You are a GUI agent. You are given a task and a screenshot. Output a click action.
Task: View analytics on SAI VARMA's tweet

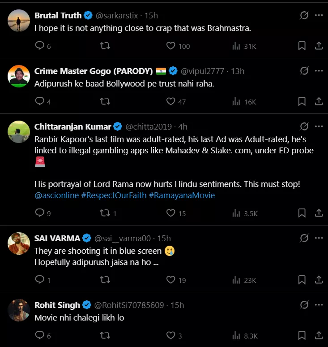236,280
